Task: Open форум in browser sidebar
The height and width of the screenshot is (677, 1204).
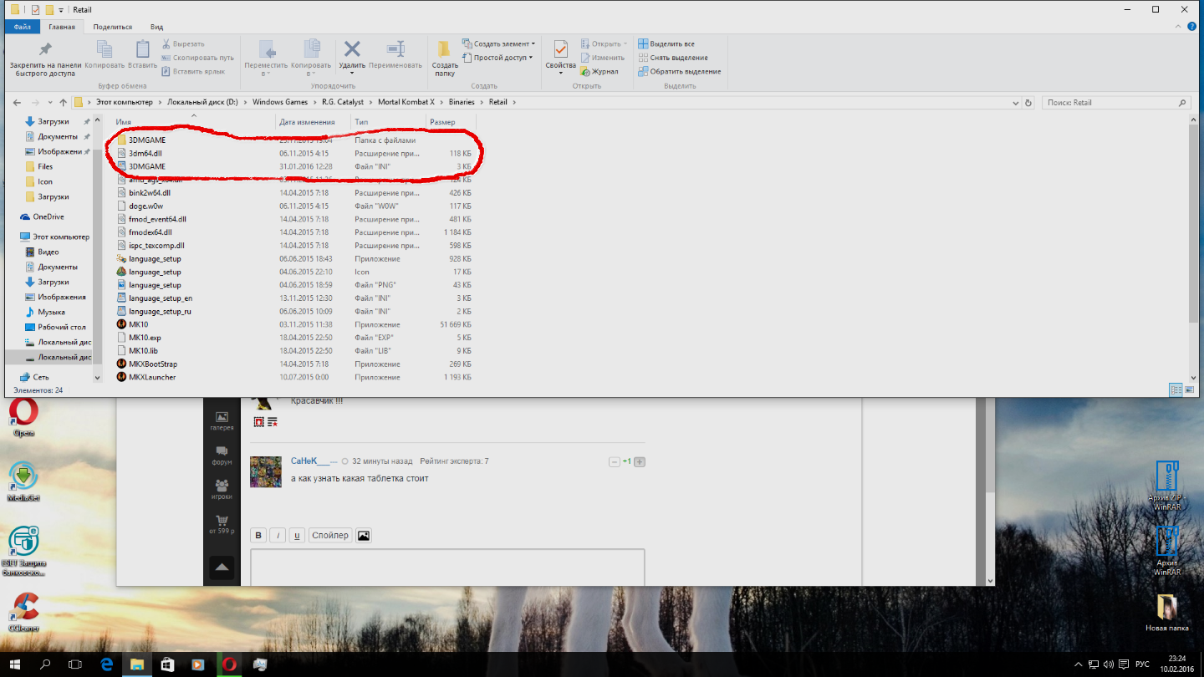Action: click(222, 456)
